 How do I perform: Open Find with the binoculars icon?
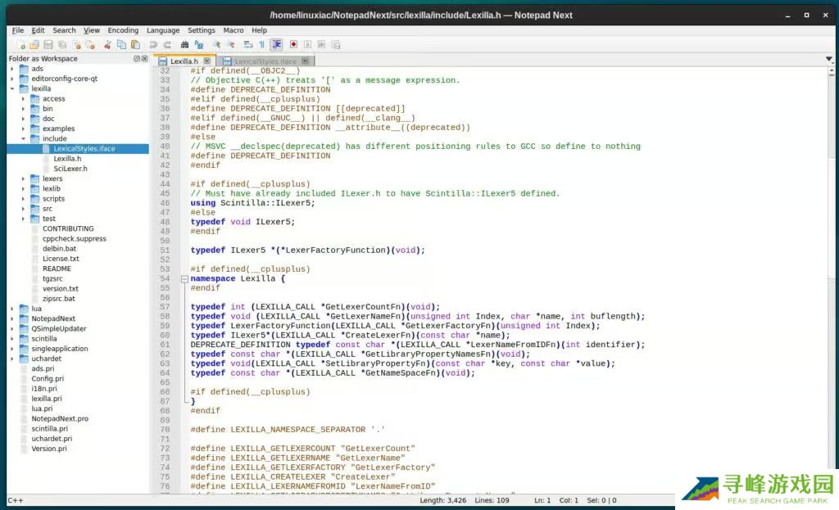[x=186, y=44]
